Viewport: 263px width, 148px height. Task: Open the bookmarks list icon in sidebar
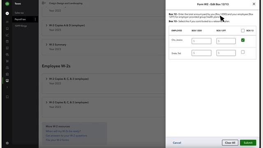coord(7,22)
